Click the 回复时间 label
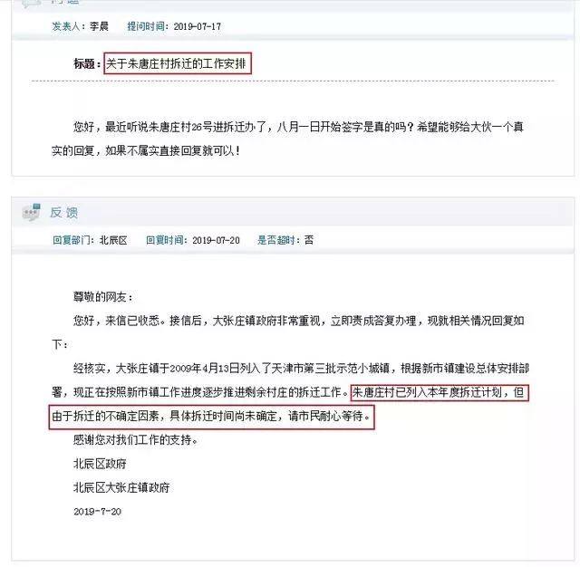Screen dimensions: 580x567 coord(164,240)
